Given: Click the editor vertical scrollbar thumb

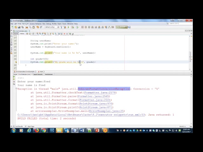Looking at the screenshot, I should click(190, 57).
